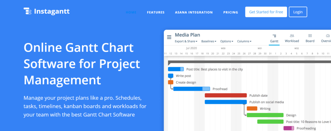Click the Gantt view icon
Image resolution: width=331 pixels, height=131 pixels.
[x=274, y=36]
